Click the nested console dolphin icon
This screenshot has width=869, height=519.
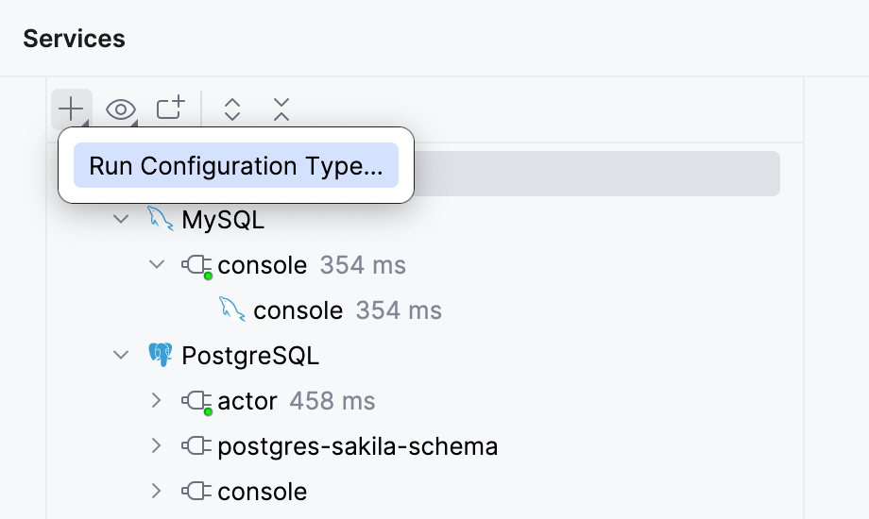(232, 310)
